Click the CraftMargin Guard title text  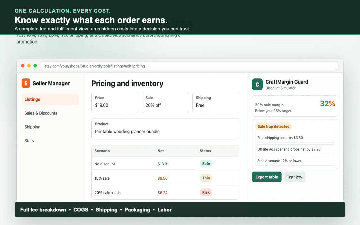(x=287, y=82)
